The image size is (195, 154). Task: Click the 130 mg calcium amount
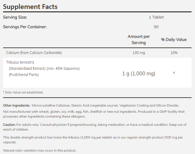(139, 53)
